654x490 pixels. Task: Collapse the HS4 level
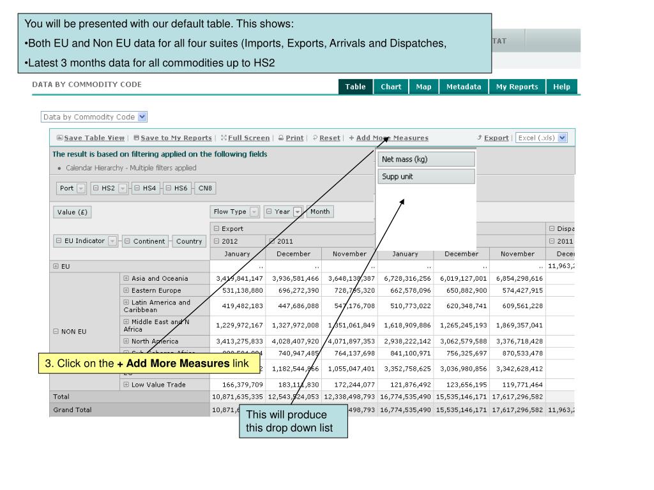coord(137,188)
